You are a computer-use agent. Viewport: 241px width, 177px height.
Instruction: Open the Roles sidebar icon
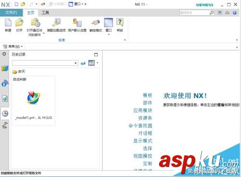coord(5,125)
